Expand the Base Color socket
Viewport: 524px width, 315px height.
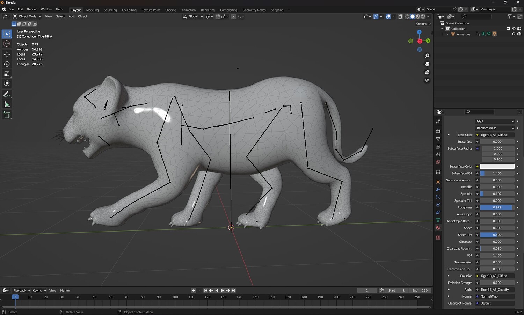coord(449,135)
